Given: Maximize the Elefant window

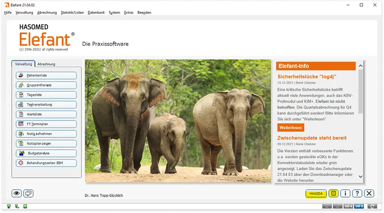Looking at the screenshot, I should (x=361, y=5).
